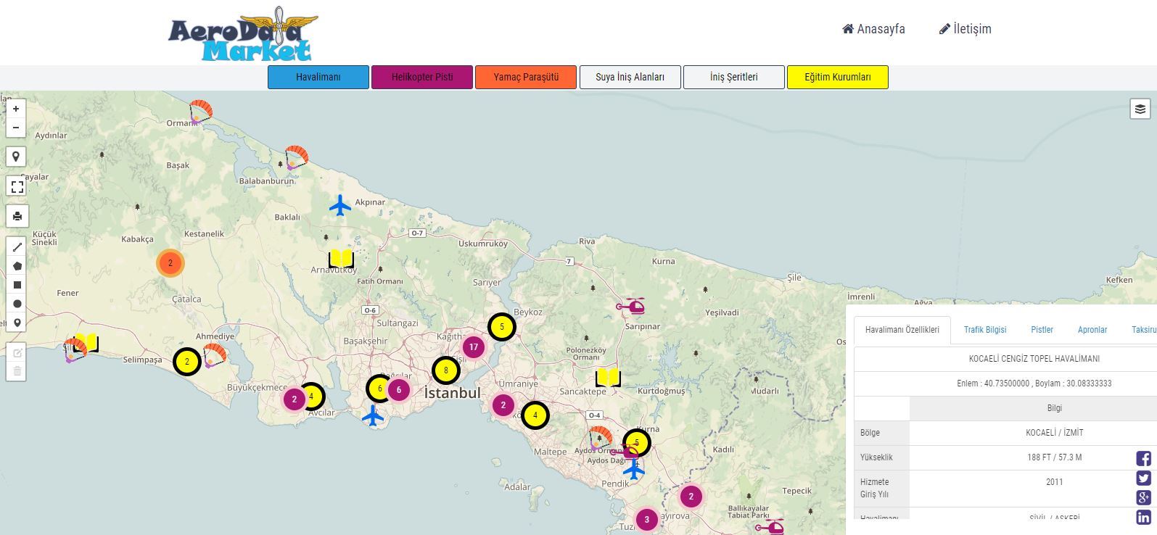Image resolution: width=1157 pixels, height=535 pixels.
Task: Select the draw circle tool
Action: tap(17, 304)
